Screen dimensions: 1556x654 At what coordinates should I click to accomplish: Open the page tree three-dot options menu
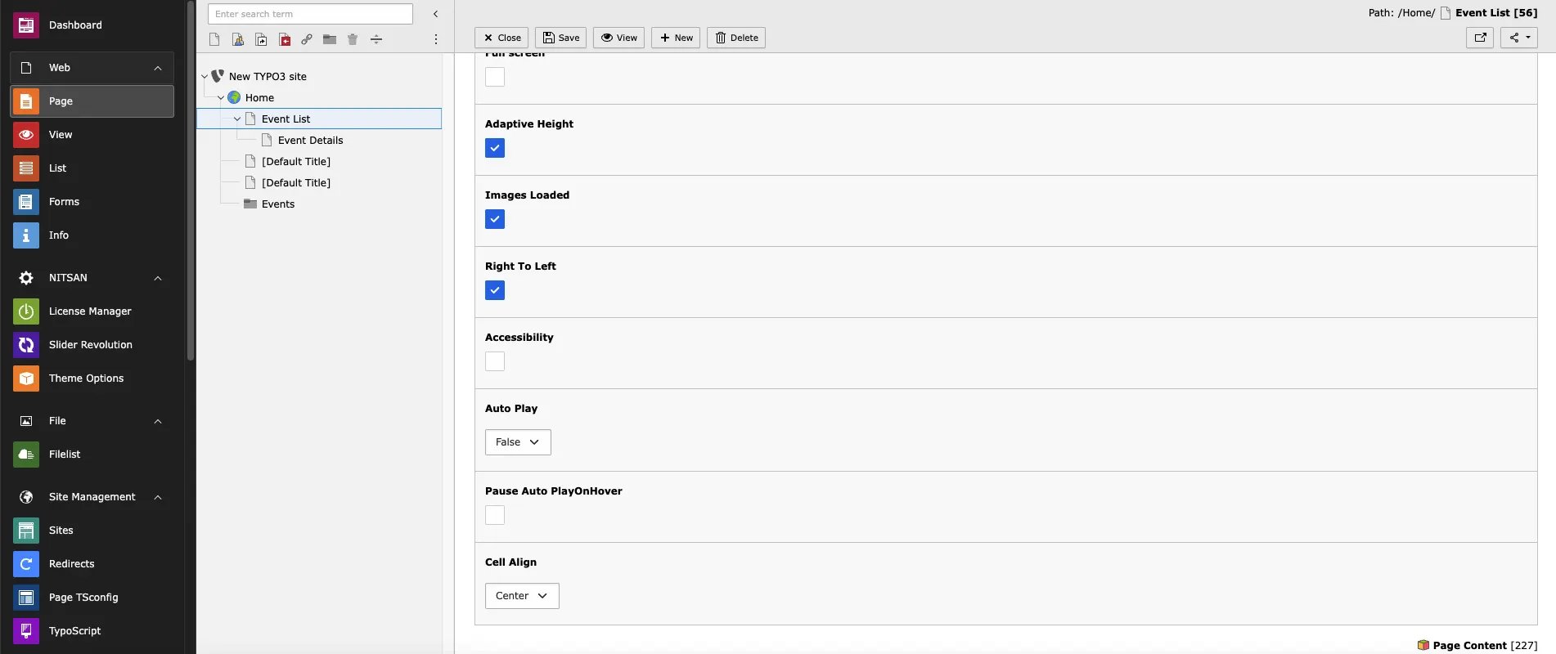pyautogui.click(x=436, y=39)
